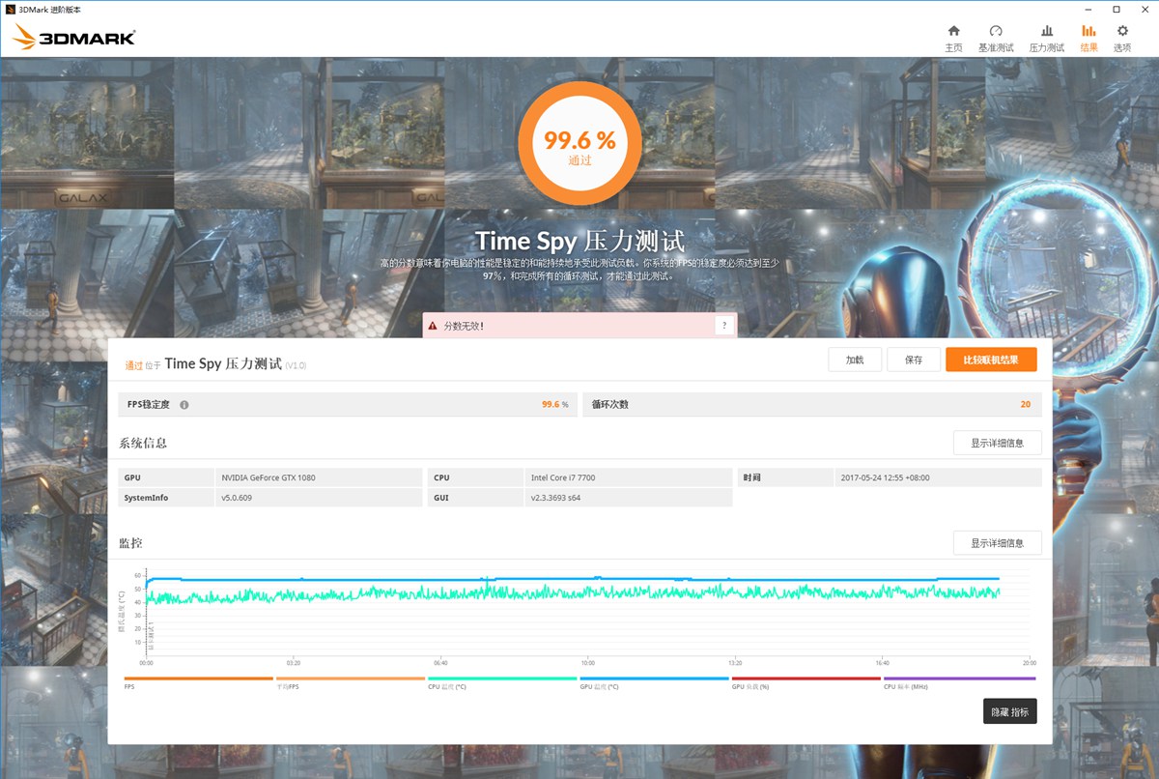Click the question mark help button
This screenshot has height=779, width=1159.
tap(723, 326)
